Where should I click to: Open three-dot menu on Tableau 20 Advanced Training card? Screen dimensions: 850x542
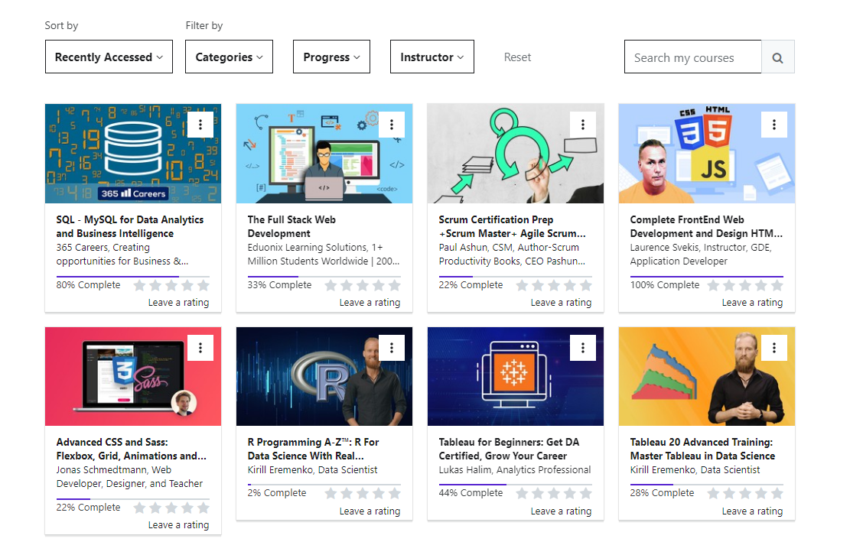click(774, 348)
